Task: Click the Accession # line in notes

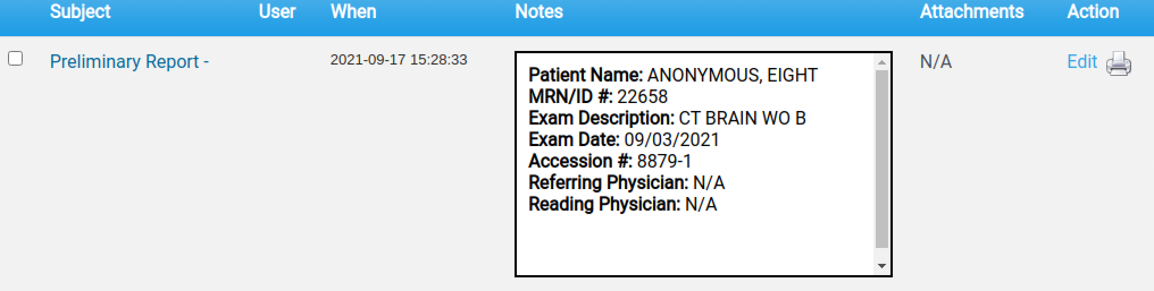Action: tap(610, 161)
